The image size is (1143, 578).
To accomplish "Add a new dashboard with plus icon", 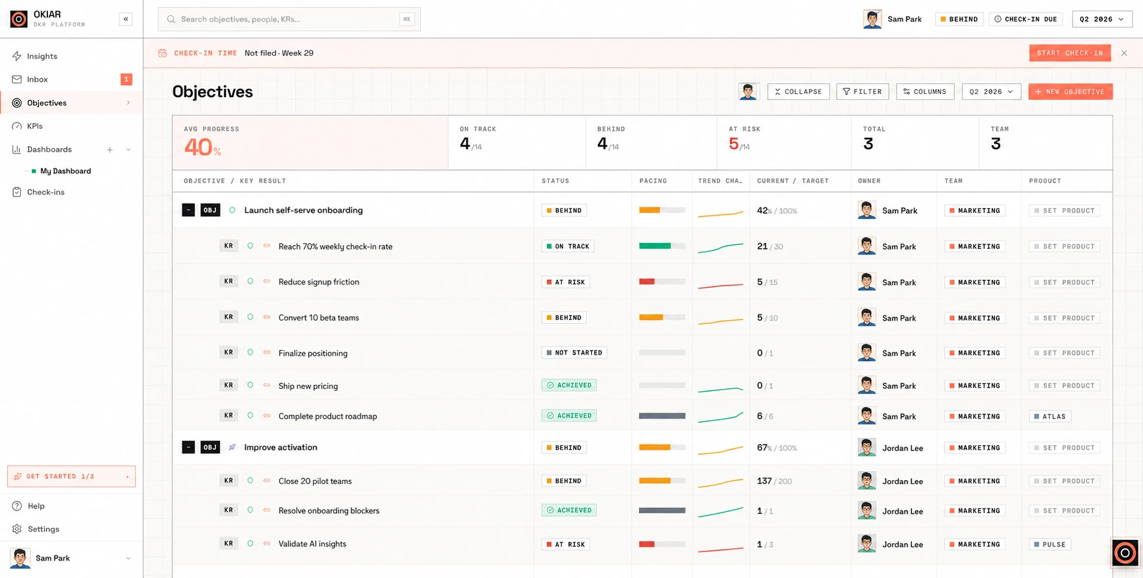I will 110,150.
